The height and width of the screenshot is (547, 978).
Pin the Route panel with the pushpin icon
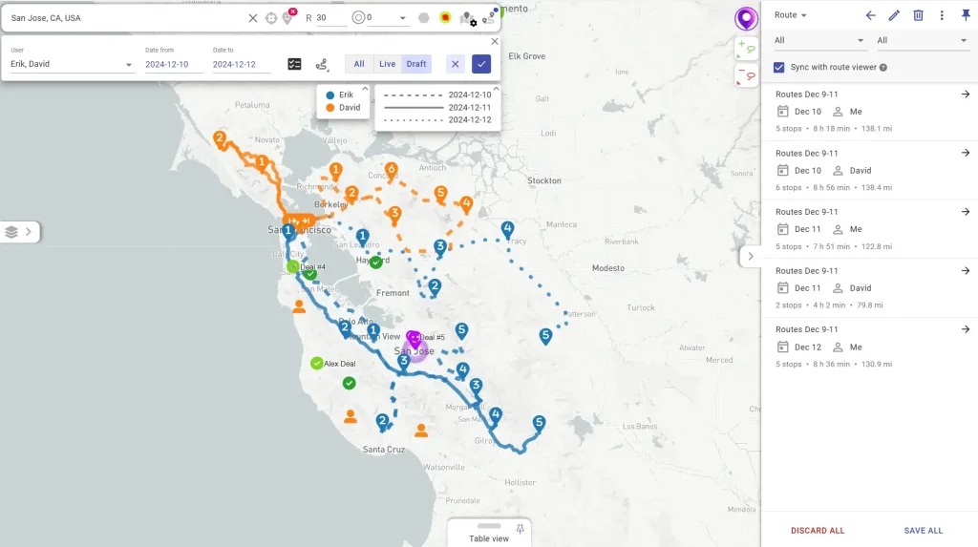click(966, 15)
